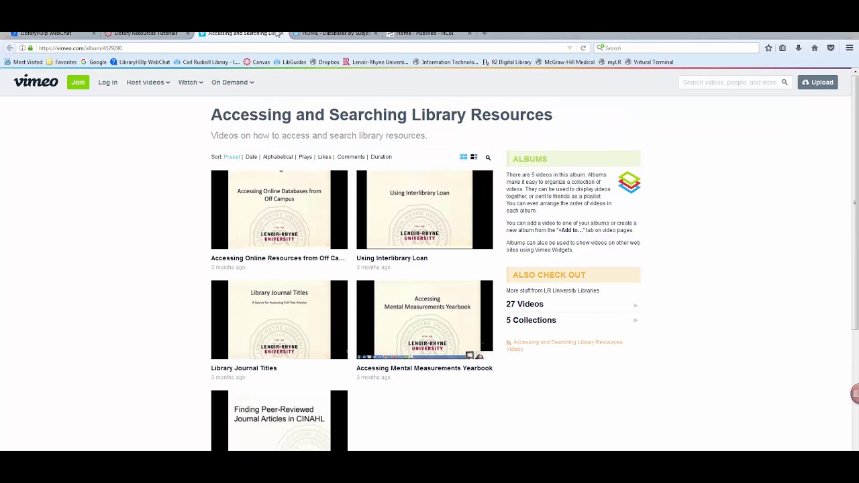The width and height of the screenshot is (859, 483).
Task: Go to browser home page icon
Action: click(x=815, y=48)
